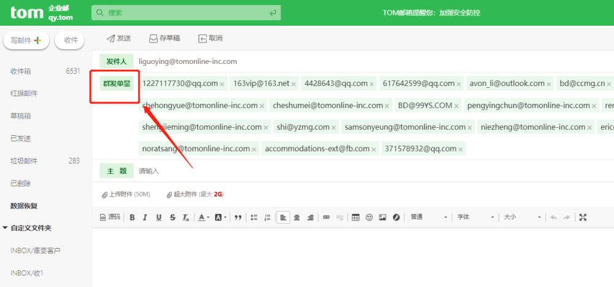Screen dimensions: 614x287
Task: Toggle bold formatting
Action: point(132,217)
